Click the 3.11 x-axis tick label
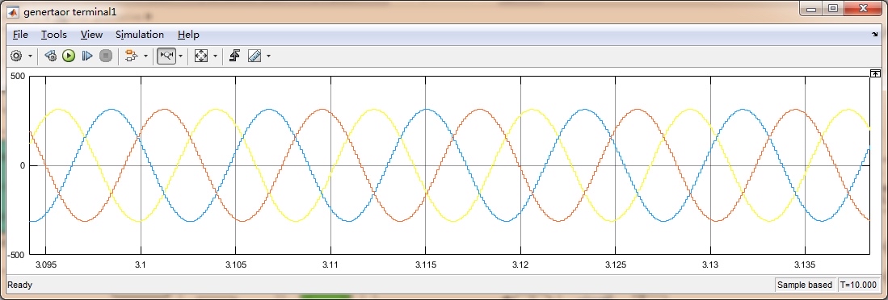This screenshot has height=300, width=888. coord(330,265)
